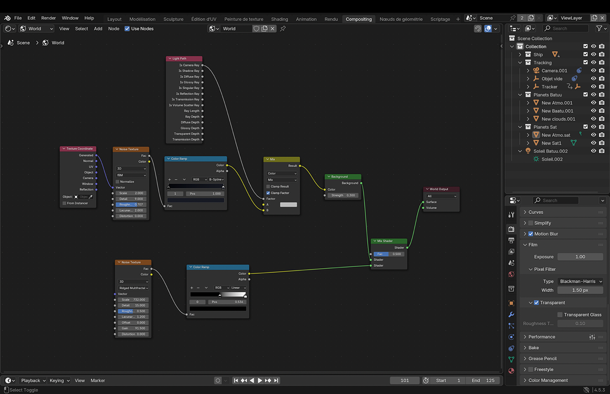Open the Modifiers properties tab
The height and width of the screenshot is (394, 610).
tap(511, 315)
